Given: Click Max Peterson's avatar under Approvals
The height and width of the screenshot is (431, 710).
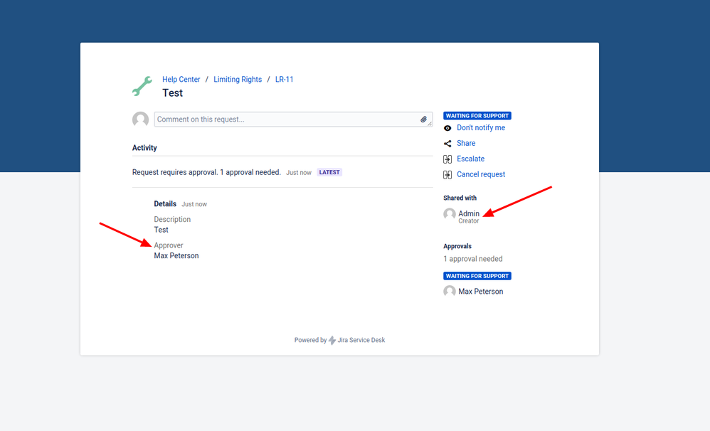Looking at the screenshot, I should (x=450, y=291).
